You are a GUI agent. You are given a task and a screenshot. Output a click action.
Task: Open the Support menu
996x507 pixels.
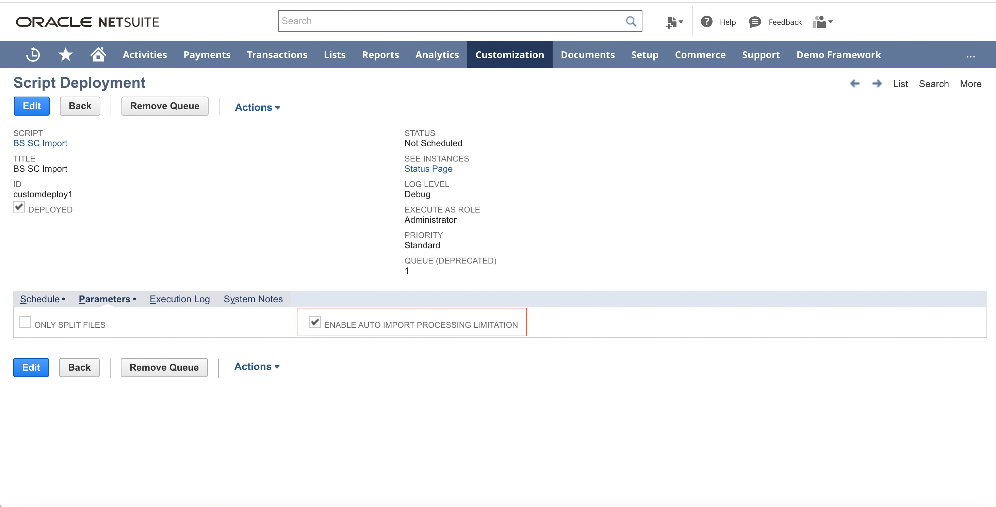[x=761, y=54]
